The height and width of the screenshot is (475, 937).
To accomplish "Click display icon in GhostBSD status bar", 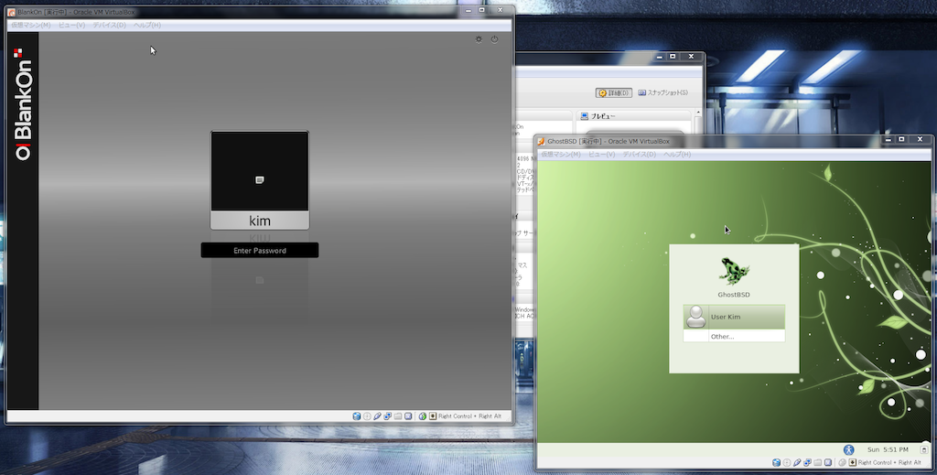I will (x=827, y=462).
